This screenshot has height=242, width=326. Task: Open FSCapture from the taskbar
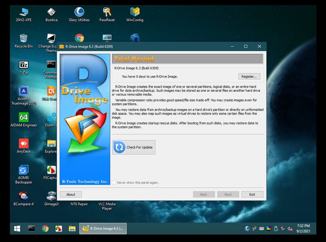pos(59,228)
